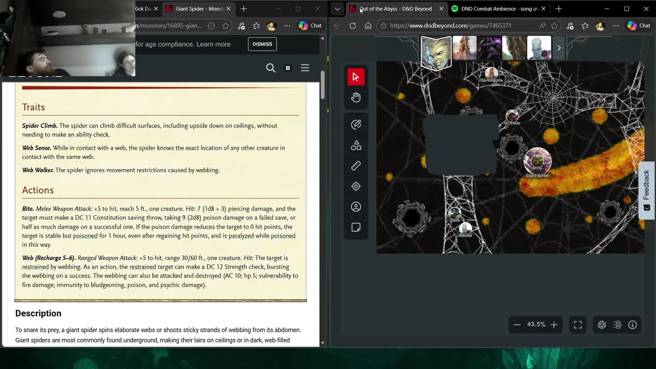
Task: Select the pan hand tool
Action: [x=356, y=97]
